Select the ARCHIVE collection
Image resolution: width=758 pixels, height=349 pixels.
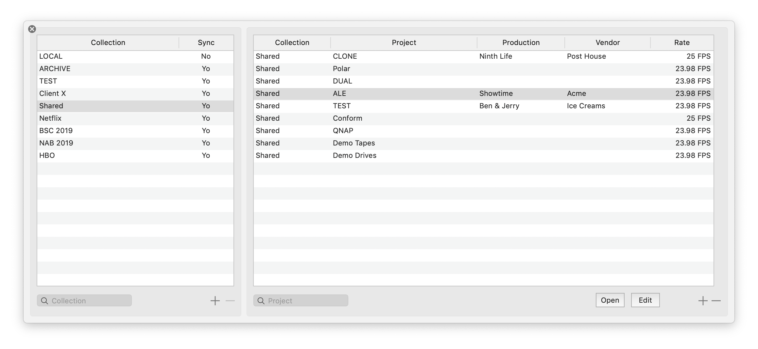[135, 69]
